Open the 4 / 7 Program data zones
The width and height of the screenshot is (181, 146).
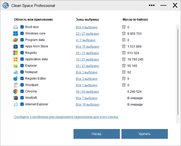pyautogui.click(x=85, y=40)
